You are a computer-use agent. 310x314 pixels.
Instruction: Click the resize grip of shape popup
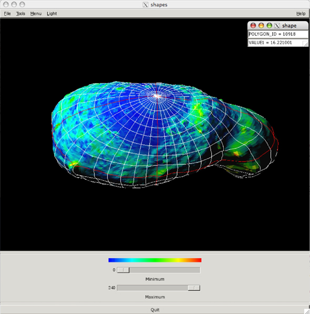tap(306, 44)
